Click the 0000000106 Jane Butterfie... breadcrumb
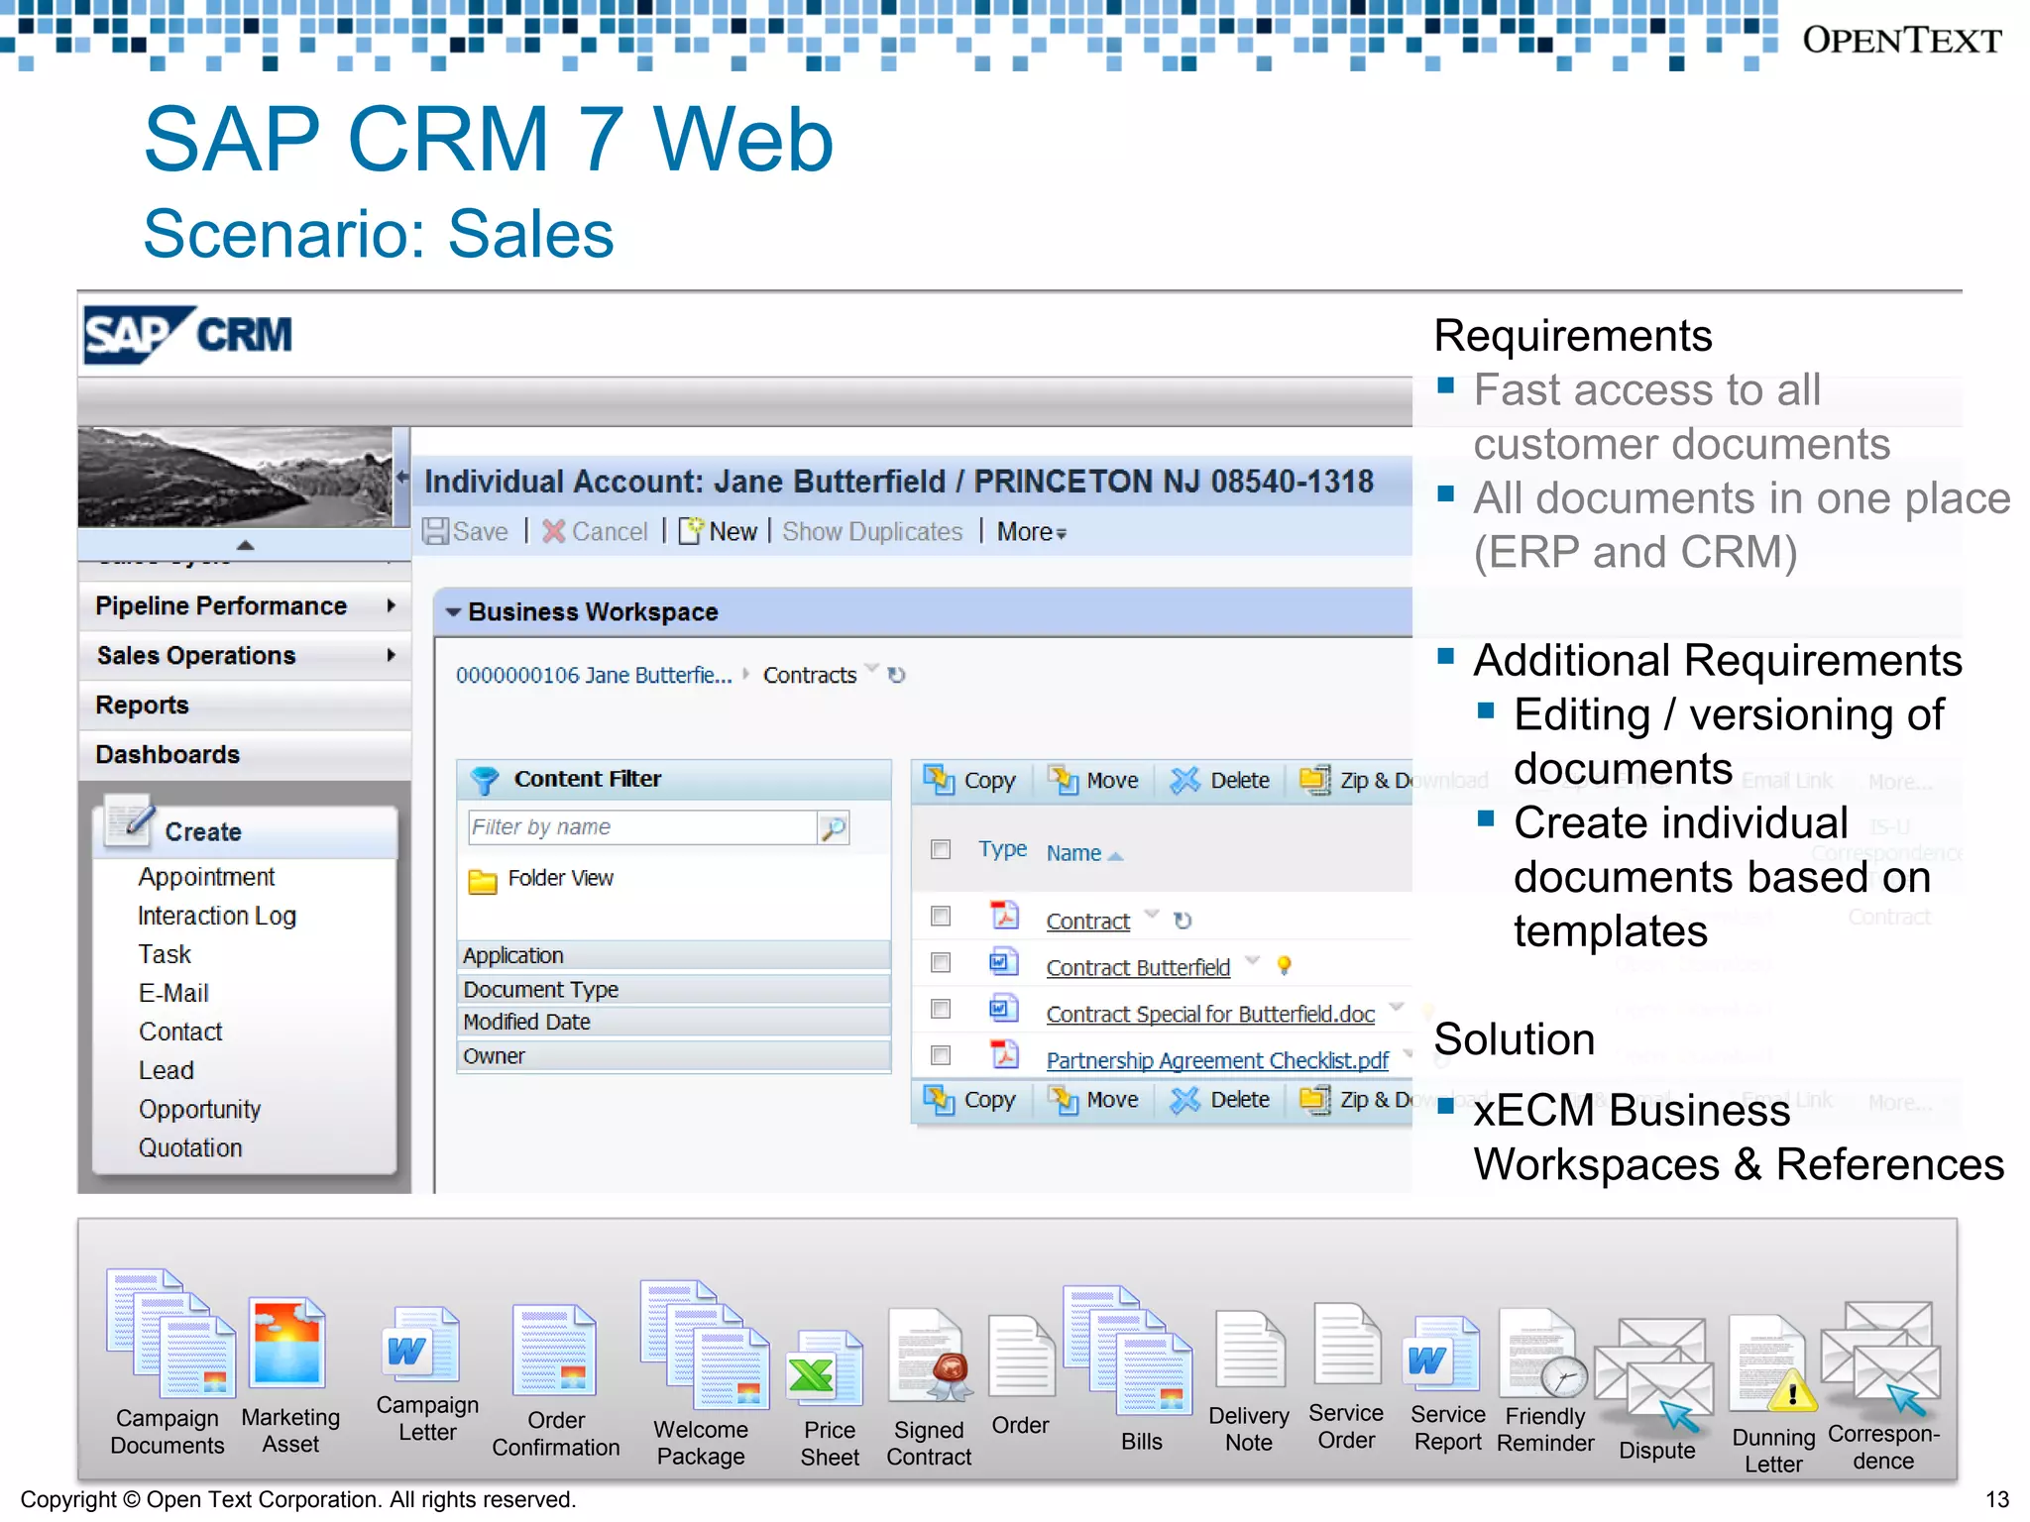 594,675
